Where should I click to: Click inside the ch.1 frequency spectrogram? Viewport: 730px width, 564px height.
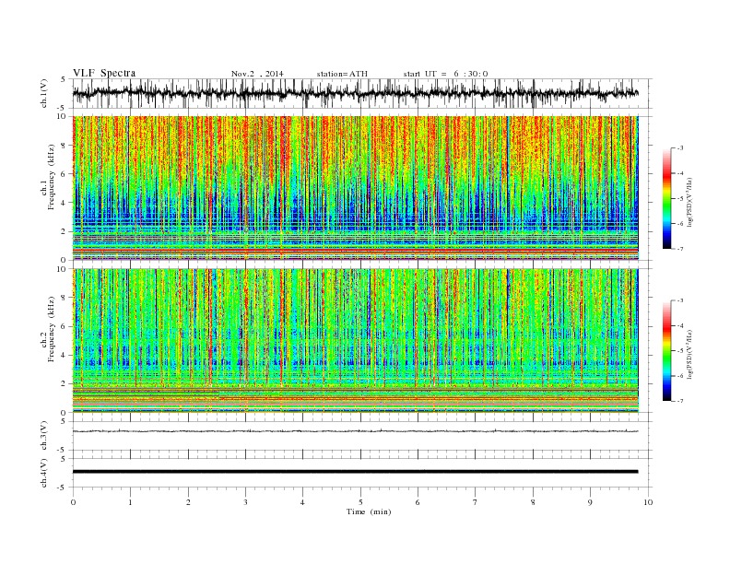(x=356, y=188)
